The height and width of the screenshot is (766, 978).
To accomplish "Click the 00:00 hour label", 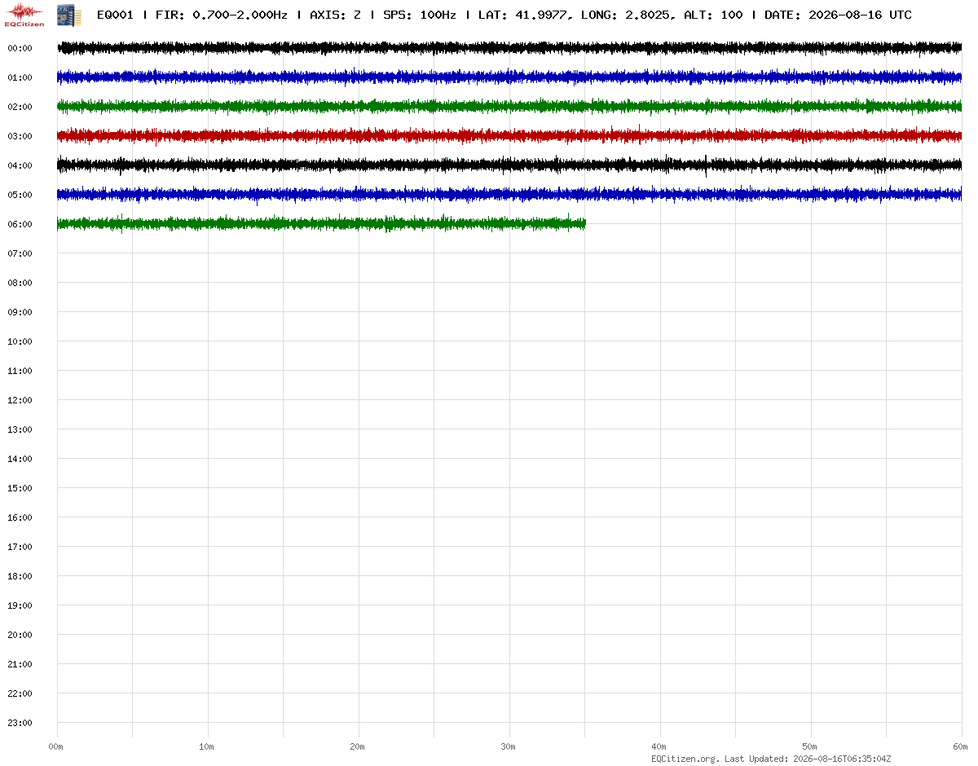I will coord(20,48).
